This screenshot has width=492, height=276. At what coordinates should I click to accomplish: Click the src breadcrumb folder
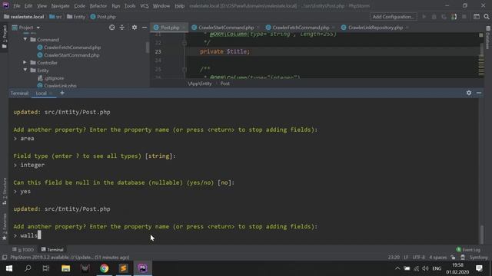pos(55,17)
